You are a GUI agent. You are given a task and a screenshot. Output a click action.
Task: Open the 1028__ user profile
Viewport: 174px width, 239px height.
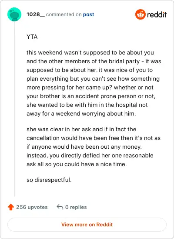tap(36, 14)
